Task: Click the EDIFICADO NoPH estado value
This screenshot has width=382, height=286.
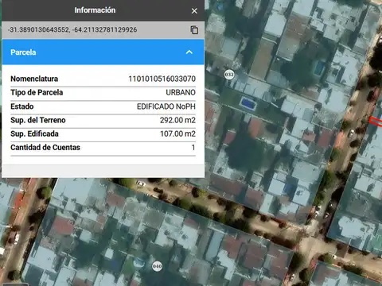Action: click(x=166, y=106)
